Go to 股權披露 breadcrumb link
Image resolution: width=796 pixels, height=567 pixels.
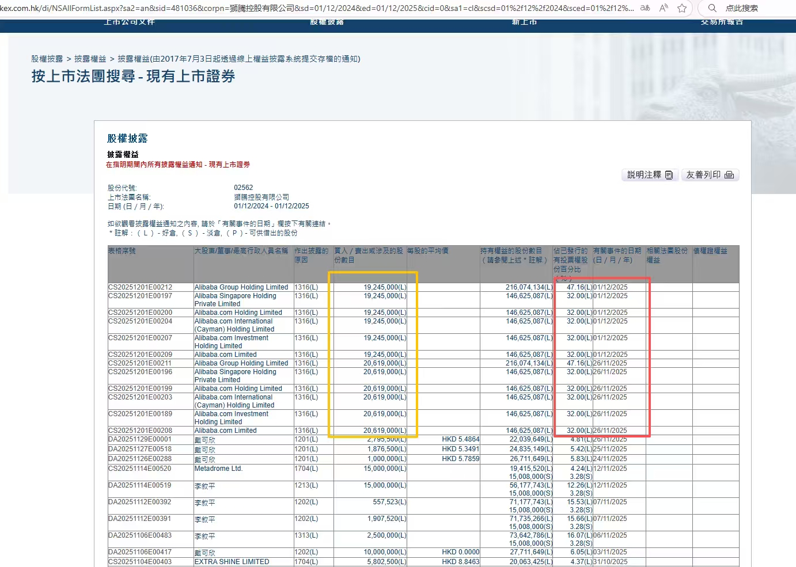[47, 59]
